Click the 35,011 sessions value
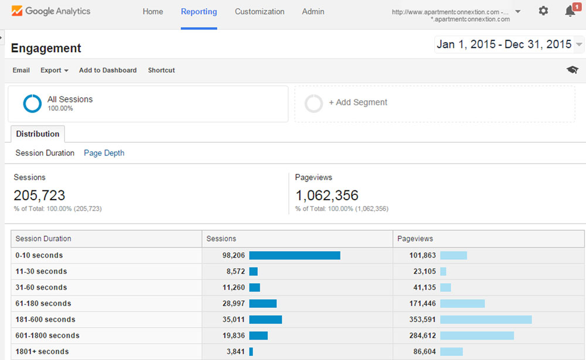This screenshot has height=360, width=586. 234,320
